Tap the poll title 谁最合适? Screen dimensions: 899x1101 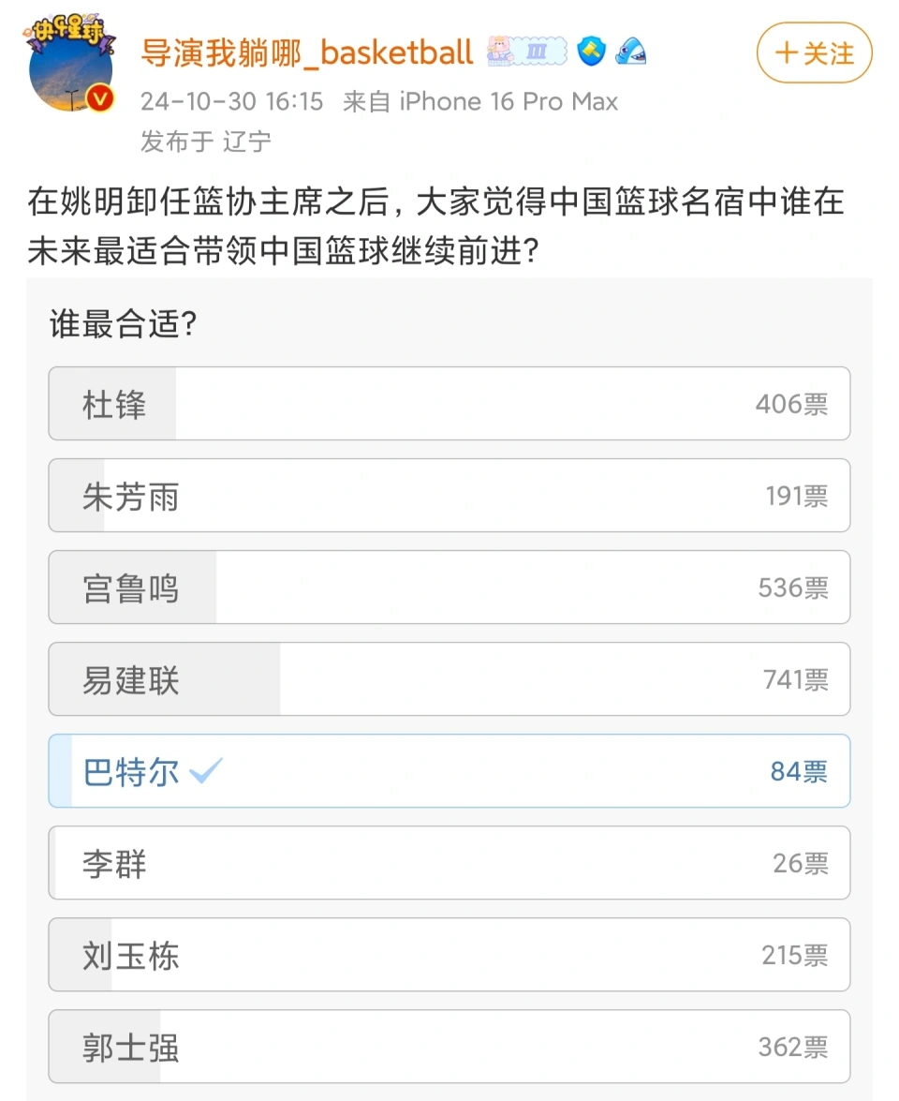click(124, 324)
